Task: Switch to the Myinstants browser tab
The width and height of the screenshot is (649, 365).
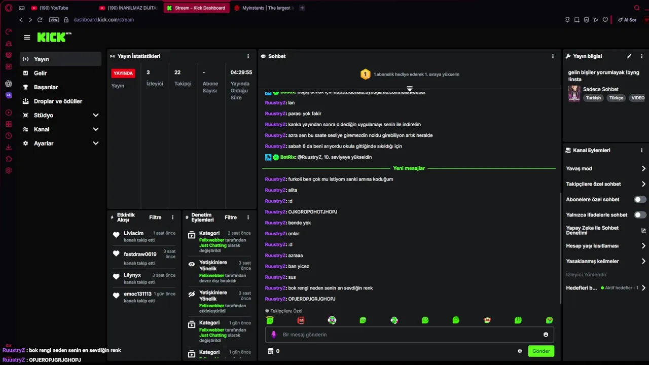Action: (264, 8)
